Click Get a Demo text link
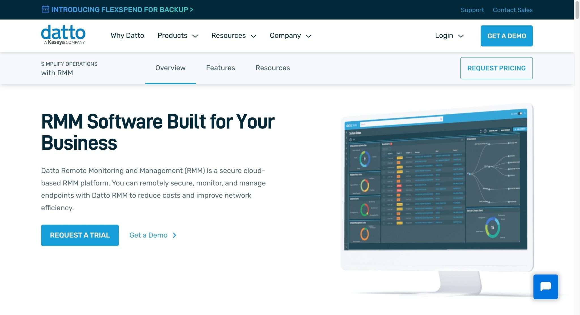Image resolution: width=580 pixels, height=315 pixels. pyautogui.click(x=148, y=235)
